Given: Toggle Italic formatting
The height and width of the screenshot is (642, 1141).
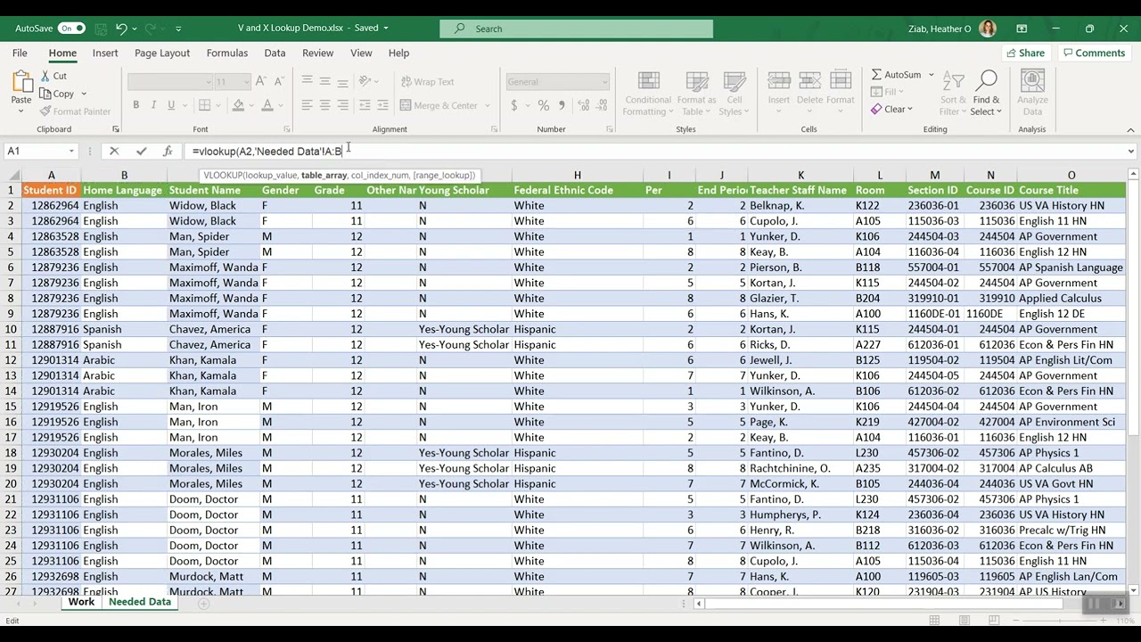Looking at the screenshot, I should click(x=153, y=105).
